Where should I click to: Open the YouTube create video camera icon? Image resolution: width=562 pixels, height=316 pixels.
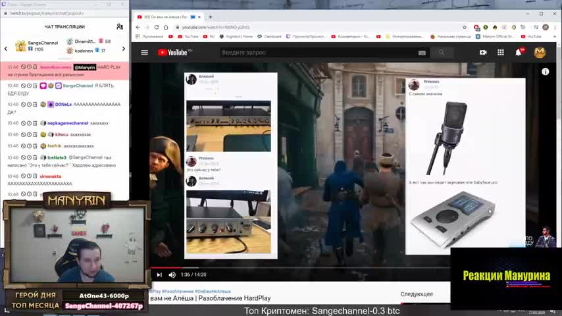click(x=483, y=53)
